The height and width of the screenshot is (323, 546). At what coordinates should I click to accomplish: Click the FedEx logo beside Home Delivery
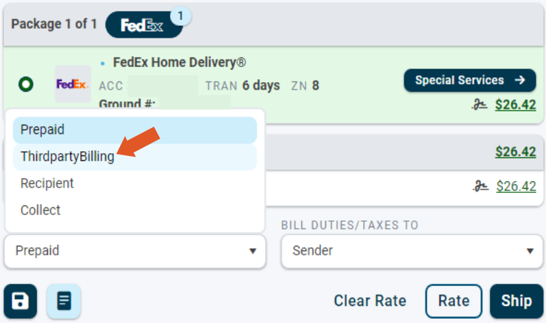pos(72,84)
